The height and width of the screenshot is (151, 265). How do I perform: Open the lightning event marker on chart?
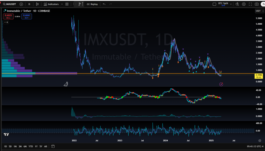pyautogui.click(x=221, y=84)
